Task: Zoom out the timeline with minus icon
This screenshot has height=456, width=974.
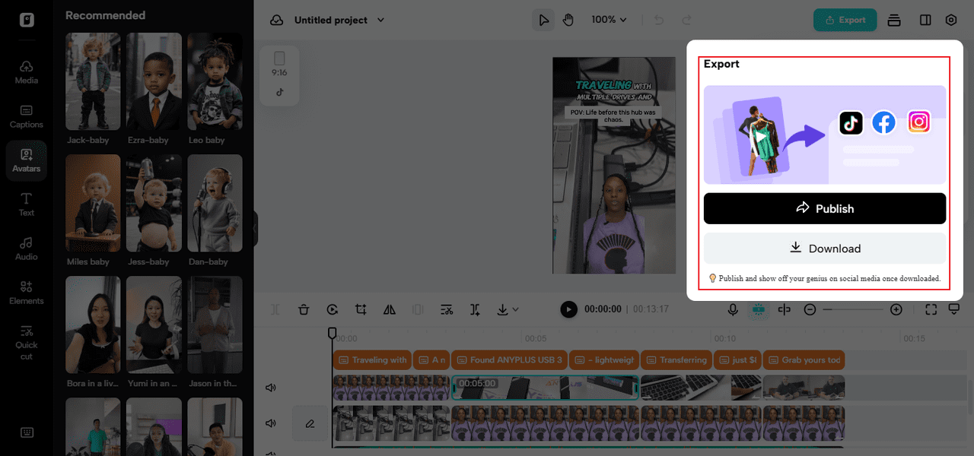Action: pos(810,309)
